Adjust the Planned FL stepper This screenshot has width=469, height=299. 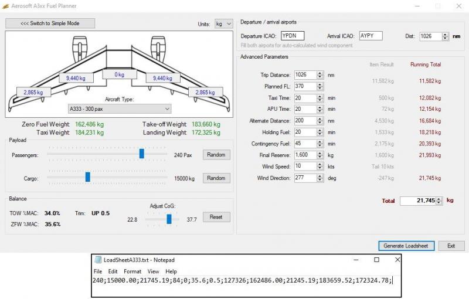click(x=320, y=86)
